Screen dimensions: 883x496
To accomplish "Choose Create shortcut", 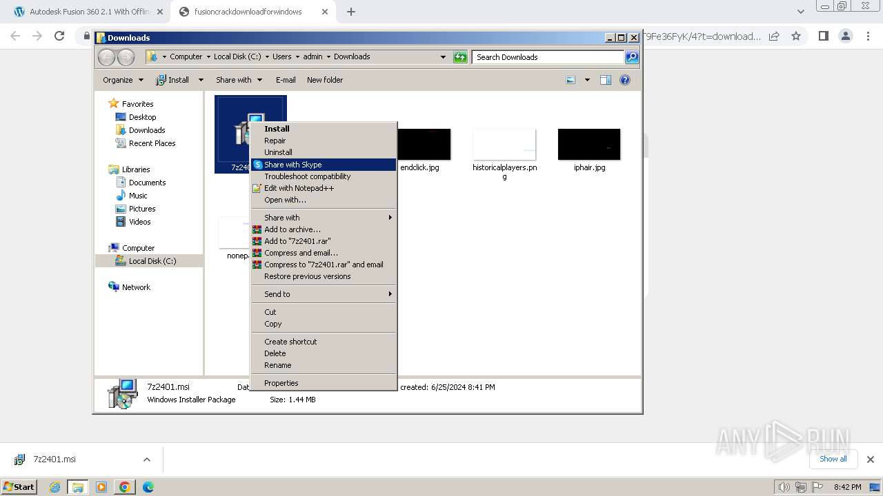I will (324, 342).
